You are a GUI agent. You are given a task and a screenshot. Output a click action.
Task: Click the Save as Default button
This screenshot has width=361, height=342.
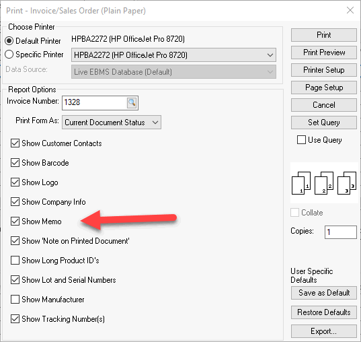coord(324,293)
